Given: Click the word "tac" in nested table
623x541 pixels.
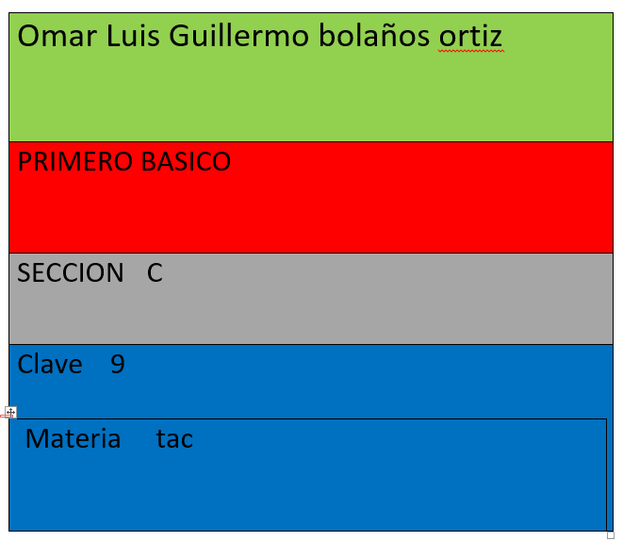Looking at the screenshot, I should point(174,439).
